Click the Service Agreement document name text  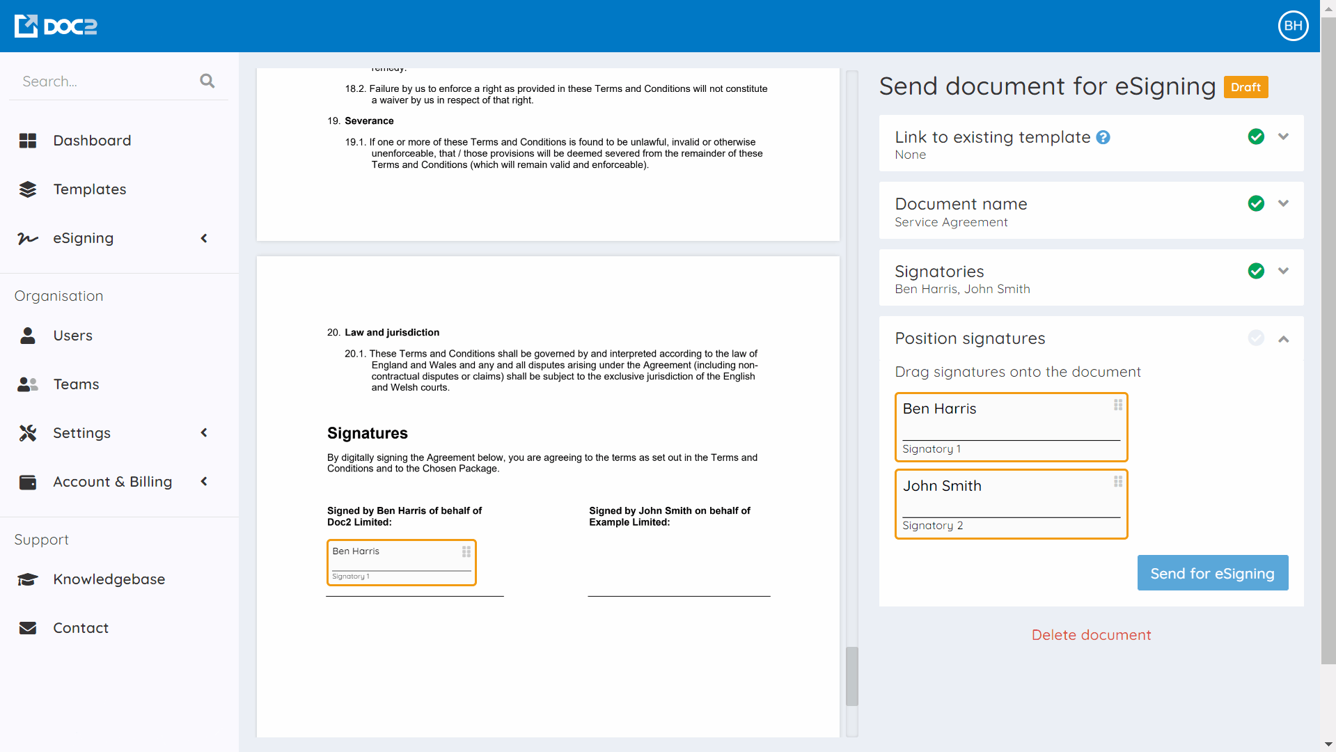(x=951, y=222)
